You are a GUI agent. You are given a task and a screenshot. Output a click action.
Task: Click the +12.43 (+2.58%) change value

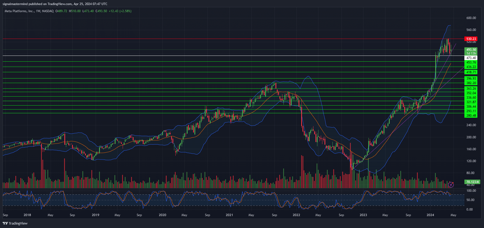pos(120,11)
